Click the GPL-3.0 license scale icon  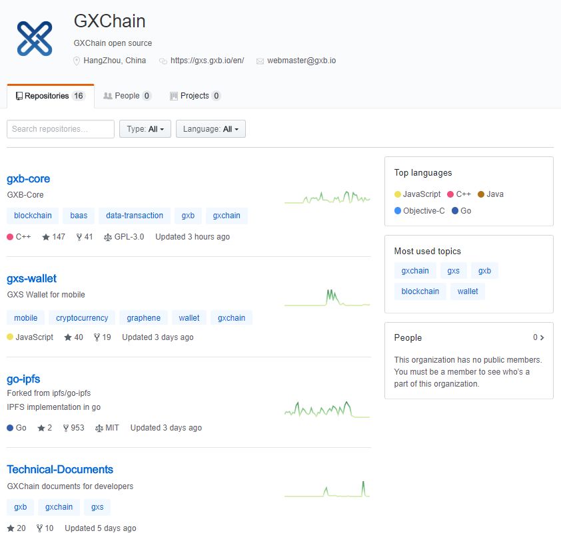click(108, 238)
